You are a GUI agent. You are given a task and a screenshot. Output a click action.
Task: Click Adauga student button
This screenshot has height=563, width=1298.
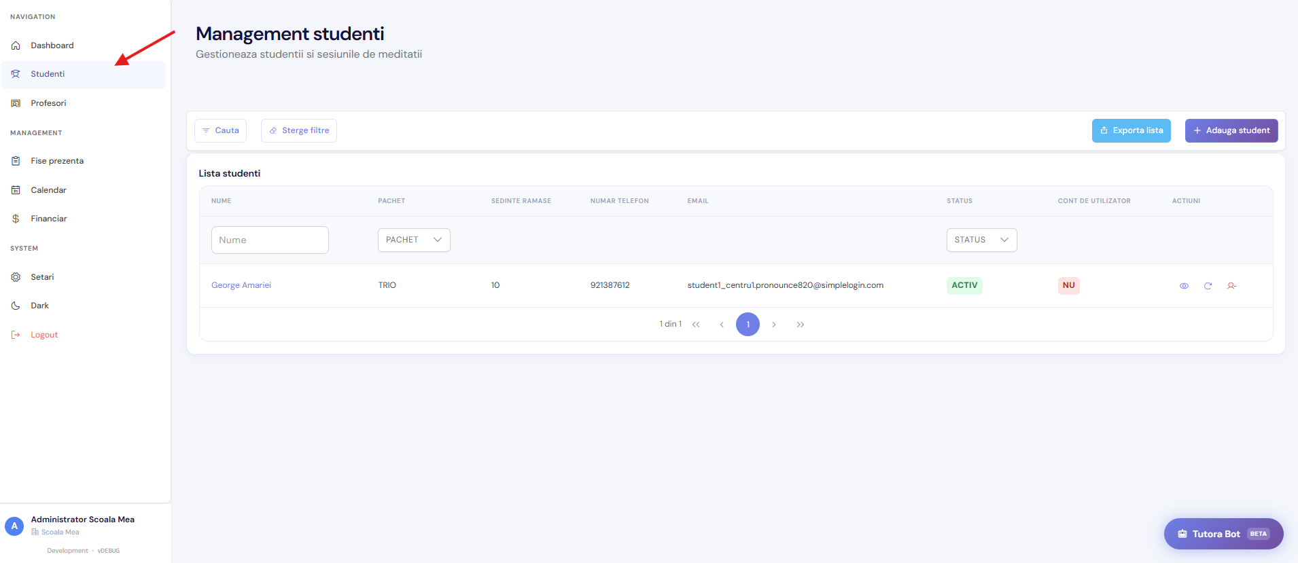tap(1231, 130)
